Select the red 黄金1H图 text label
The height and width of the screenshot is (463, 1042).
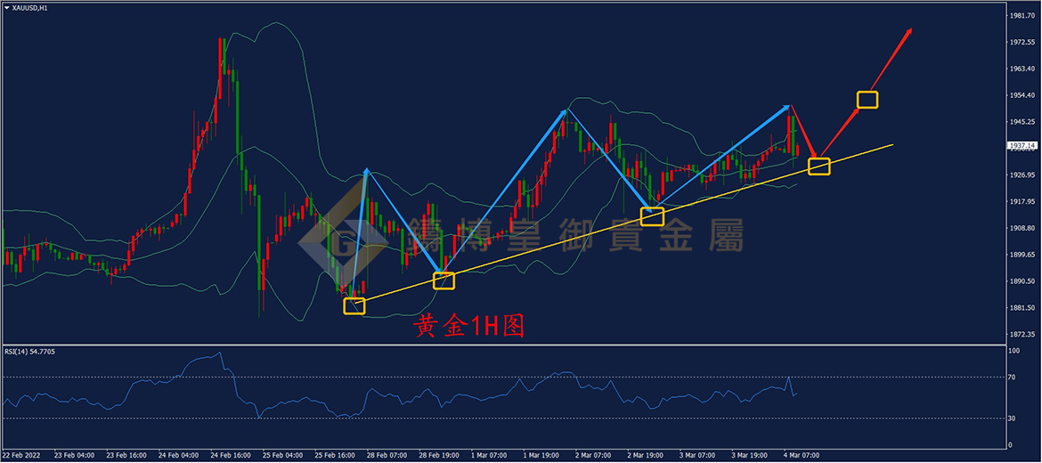tap(470, 326)
